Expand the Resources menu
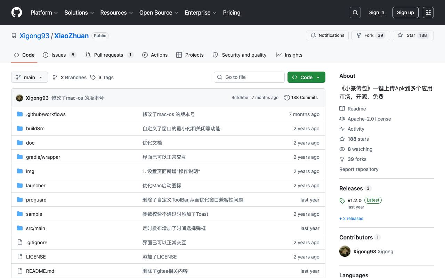 (117, 13)
